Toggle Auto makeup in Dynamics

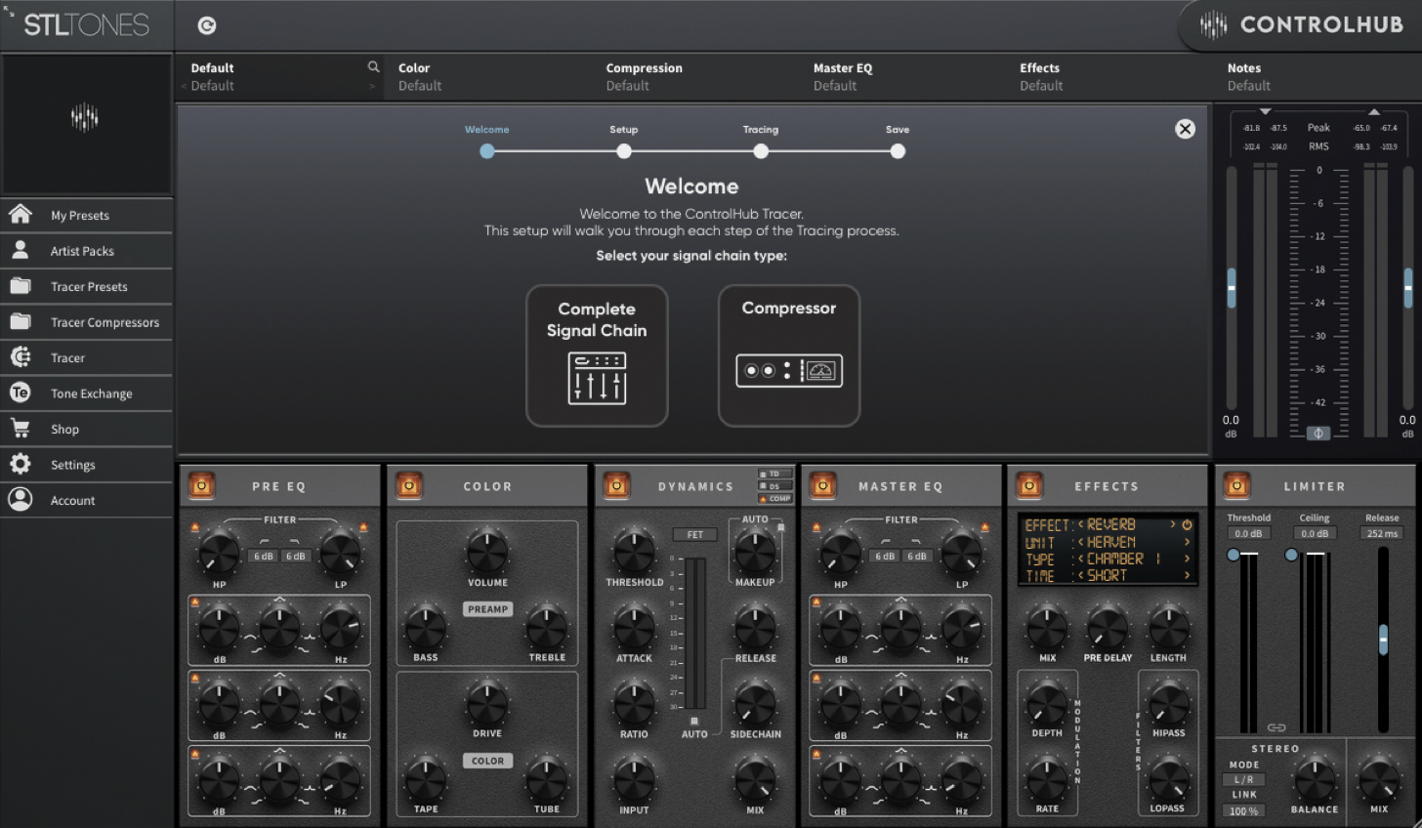(780, 527)
